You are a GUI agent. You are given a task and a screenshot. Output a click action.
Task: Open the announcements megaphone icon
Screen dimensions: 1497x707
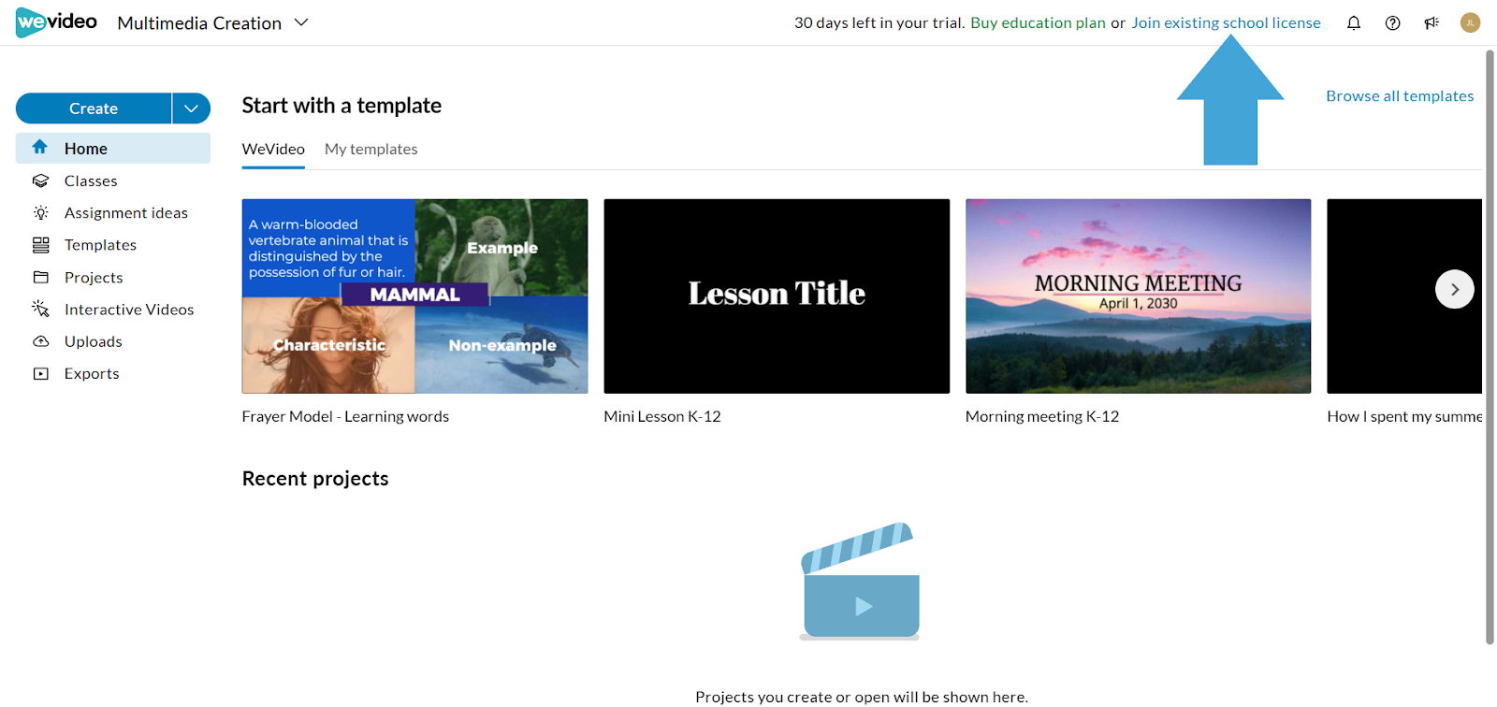click(1432, 23)
